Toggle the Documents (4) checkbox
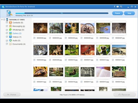 coord(7,44)
